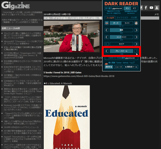161x149 pixels.
Task: Open sidebar ビル・ゲイツ 5冊の本 link
Action: pyautogui.click(x=23, y=48)
